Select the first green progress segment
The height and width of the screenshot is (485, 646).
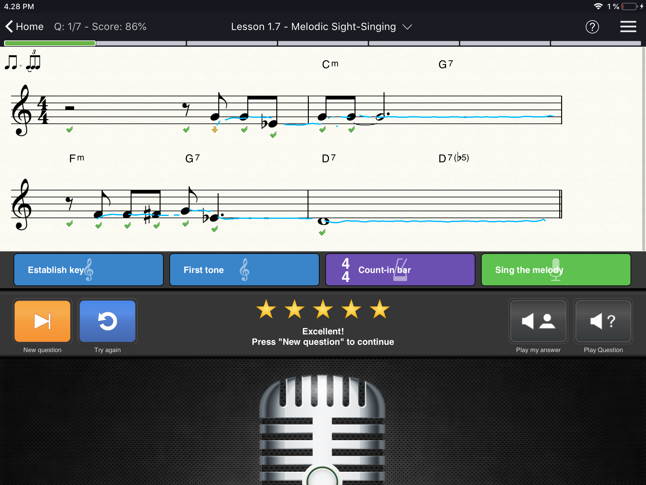point(50,43)
